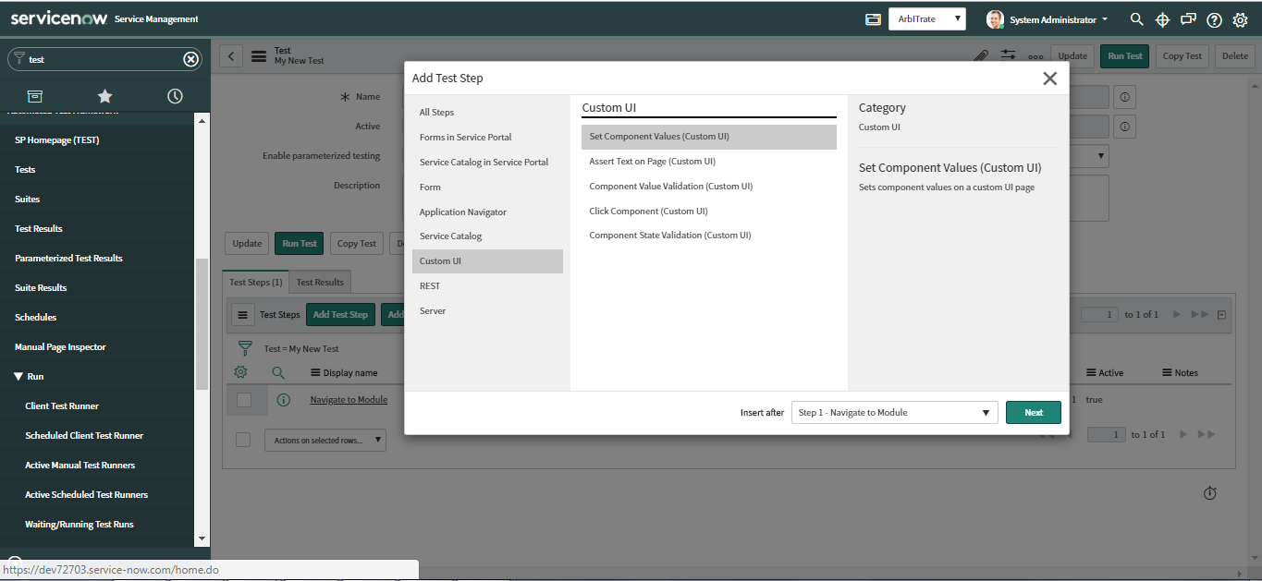Screen dimensions: 1262x581
Task: Check the Navigate to Module row checkbox
Action: pyautogui.click(x=246, y=399)
